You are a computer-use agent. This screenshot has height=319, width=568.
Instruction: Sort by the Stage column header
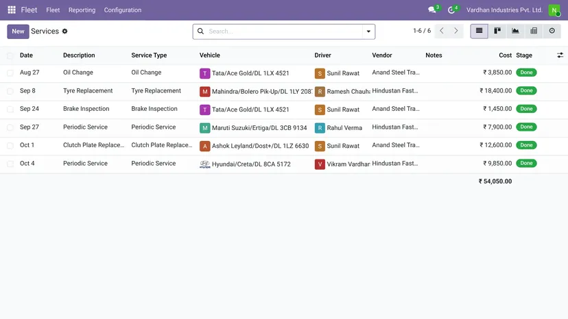pos(524,55)
